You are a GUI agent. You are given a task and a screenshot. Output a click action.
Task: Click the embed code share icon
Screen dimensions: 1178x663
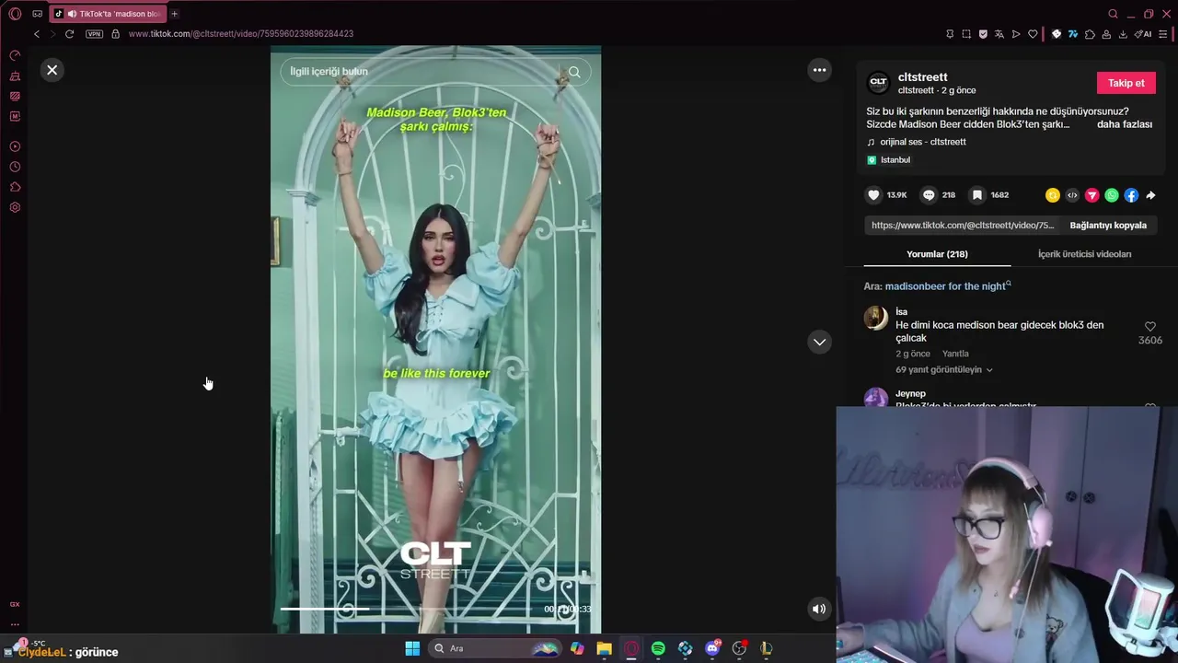click(1072, 195)
